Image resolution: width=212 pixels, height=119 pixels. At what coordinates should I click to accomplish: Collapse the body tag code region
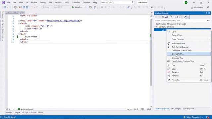coord(19,34)
